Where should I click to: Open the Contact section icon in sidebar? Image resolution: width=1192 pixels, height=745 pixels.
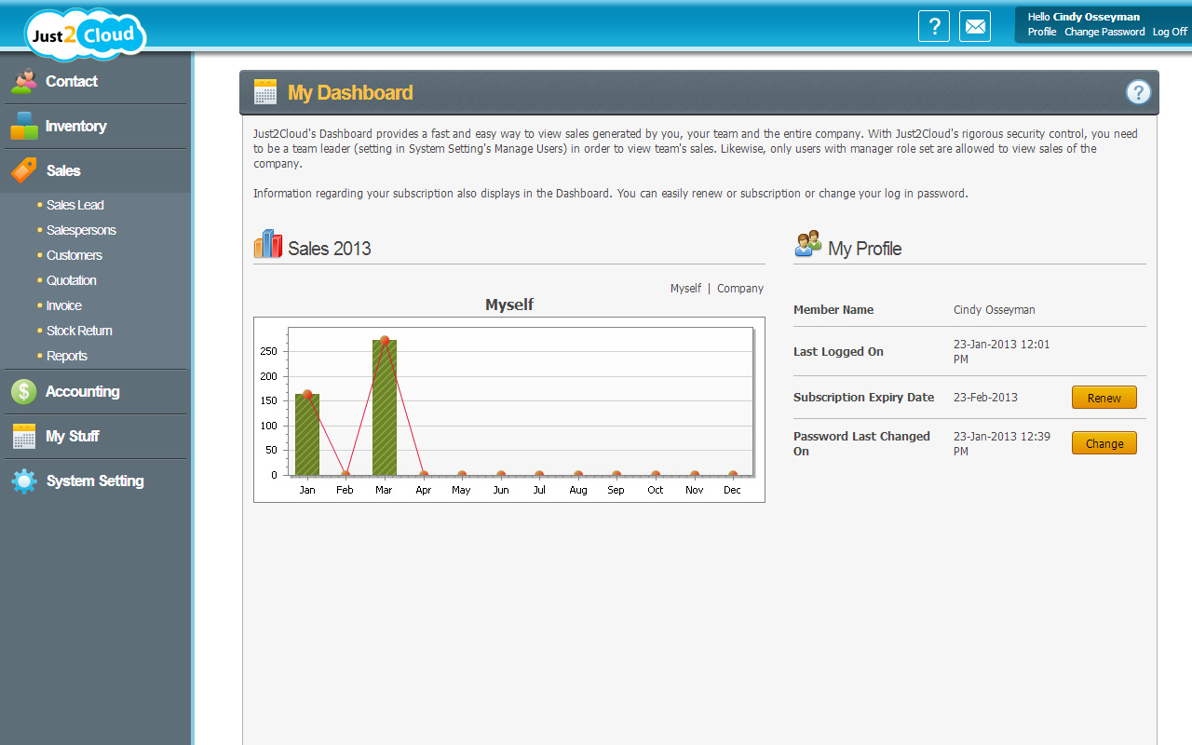point(24,81)
